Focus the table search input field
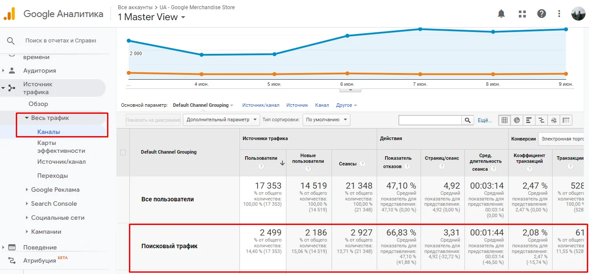 coord(430,120)
